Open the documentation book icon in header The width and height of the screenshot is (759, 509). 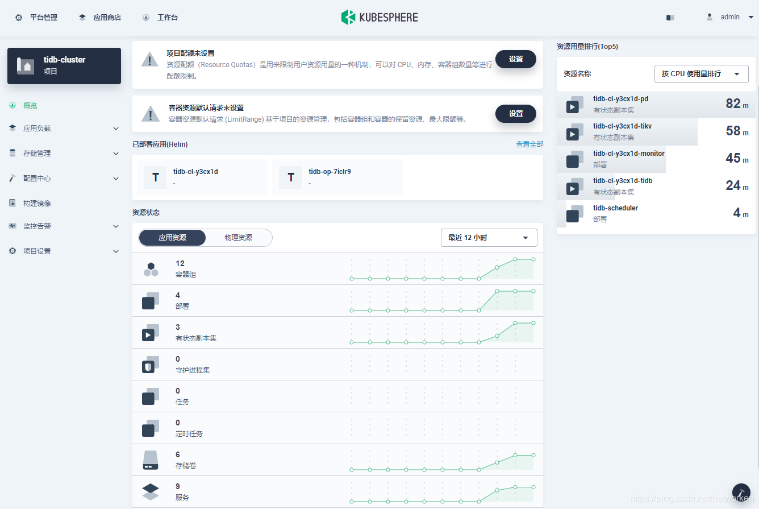pyautogui.click(x=670, y=18)
